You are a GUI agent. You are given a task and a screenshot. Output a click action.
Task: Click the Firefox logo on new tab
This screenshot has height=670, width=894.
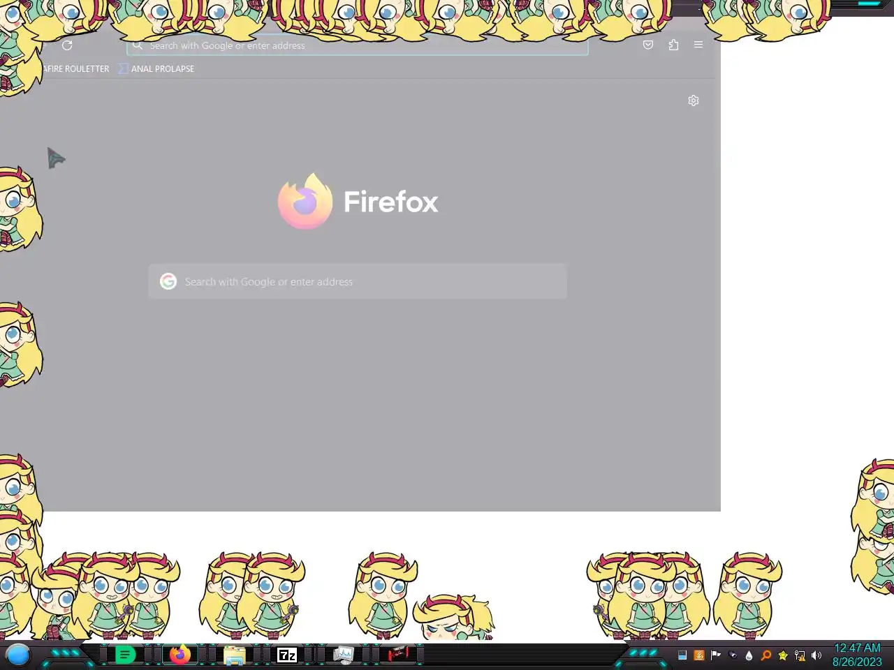coord(305,202)
